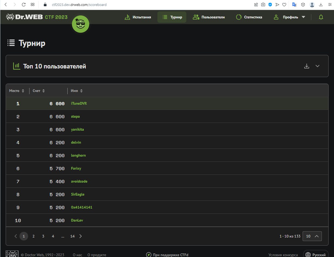Open the cube extensions icon
The width and height of the screenshot is (334, 257).
[x=303, y=5]
